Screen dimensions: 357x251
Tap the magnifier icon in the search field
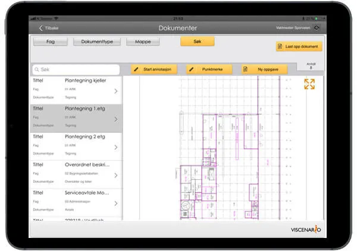(37, 69)
